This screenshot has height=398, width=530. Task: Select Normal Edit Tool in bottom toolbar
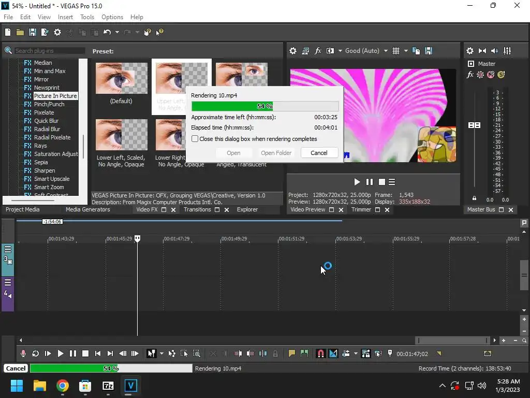pyautogui.click(x=151, y=353)
